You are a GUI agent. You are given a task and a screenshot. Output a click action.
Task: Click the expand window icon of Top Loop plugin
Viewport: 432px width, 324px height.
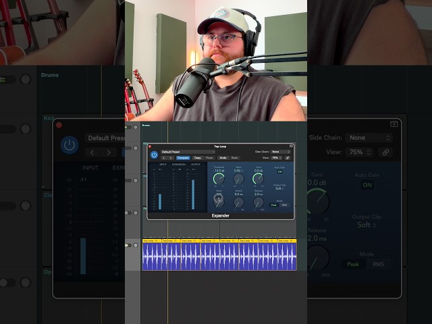pos(291,146)
